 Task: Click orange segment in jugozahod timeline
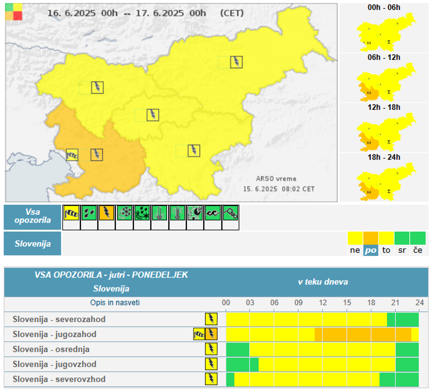tap(361, 334)
